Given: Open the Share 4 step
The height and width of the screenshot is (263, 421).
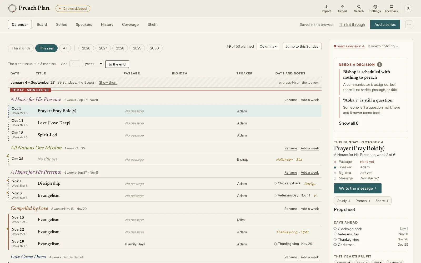Looking at the screenshot, I should [382, 201].
